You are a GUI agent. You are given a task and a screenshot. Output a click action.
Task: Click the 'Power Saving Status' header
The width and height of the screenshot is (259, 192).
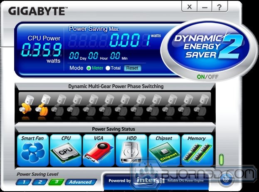point(113,129)
